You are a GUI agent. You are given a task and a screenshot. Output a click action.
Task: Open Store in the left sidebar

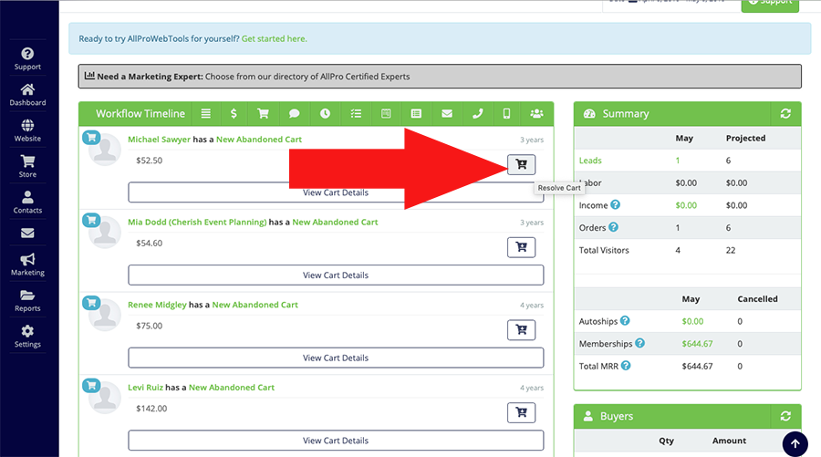click(x=27, y=166)
